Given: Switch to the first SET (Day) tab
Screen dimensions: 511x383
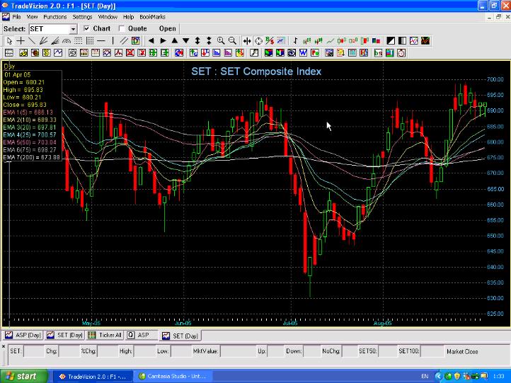Looking at the screenshot, I should point(64,335).
